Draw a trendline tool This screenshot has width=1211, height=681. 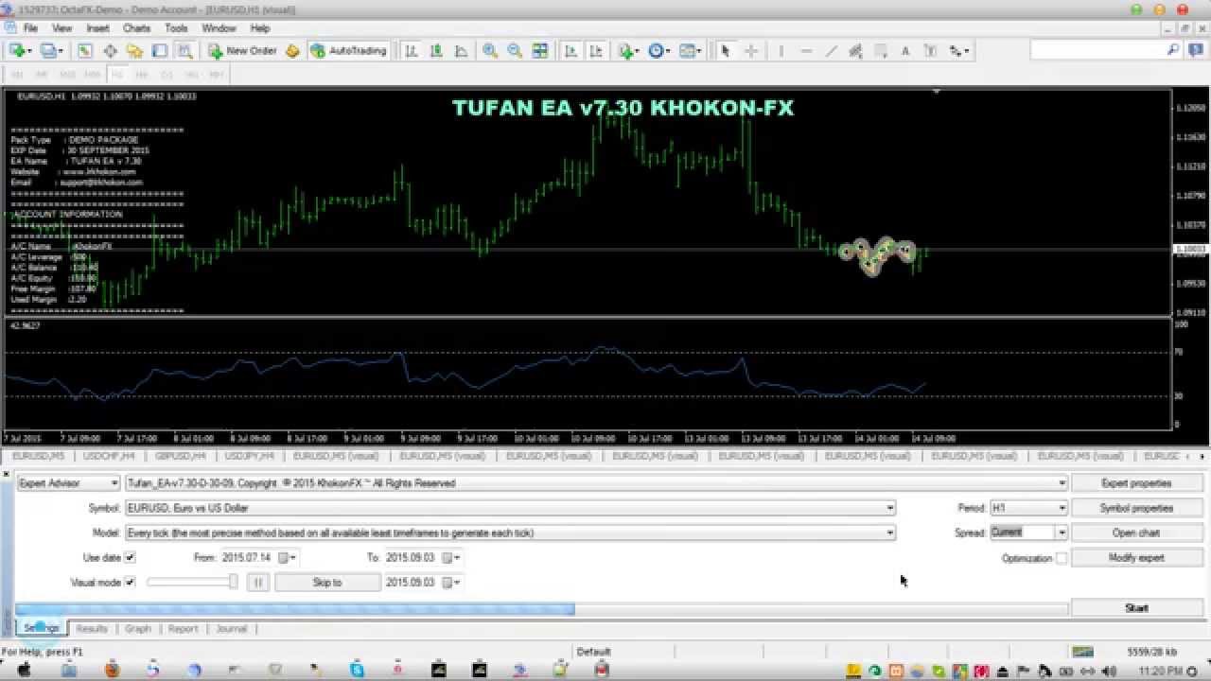(832, 51)
